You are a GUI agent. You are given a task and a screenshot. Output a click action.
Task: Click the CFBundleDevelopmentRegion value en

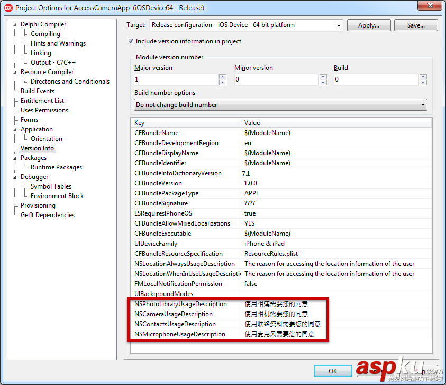tap(248, 143)
